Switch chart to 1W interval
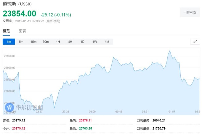 coord(94,42)
